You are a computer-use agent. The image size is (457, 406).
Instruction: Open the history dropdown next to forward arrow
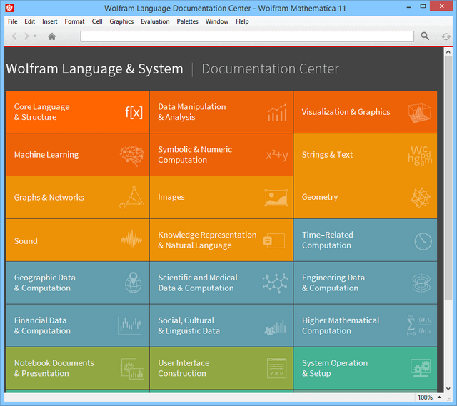35,36
